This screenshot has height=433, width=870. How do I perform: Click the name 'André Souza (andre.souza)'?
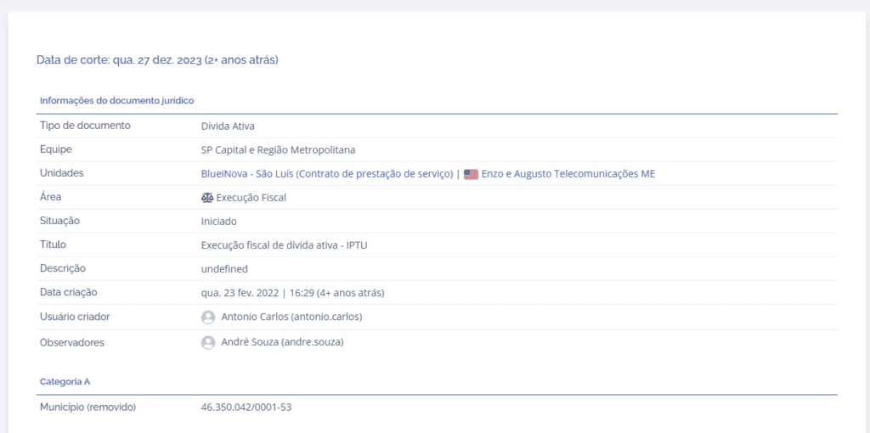pos(282,342)
